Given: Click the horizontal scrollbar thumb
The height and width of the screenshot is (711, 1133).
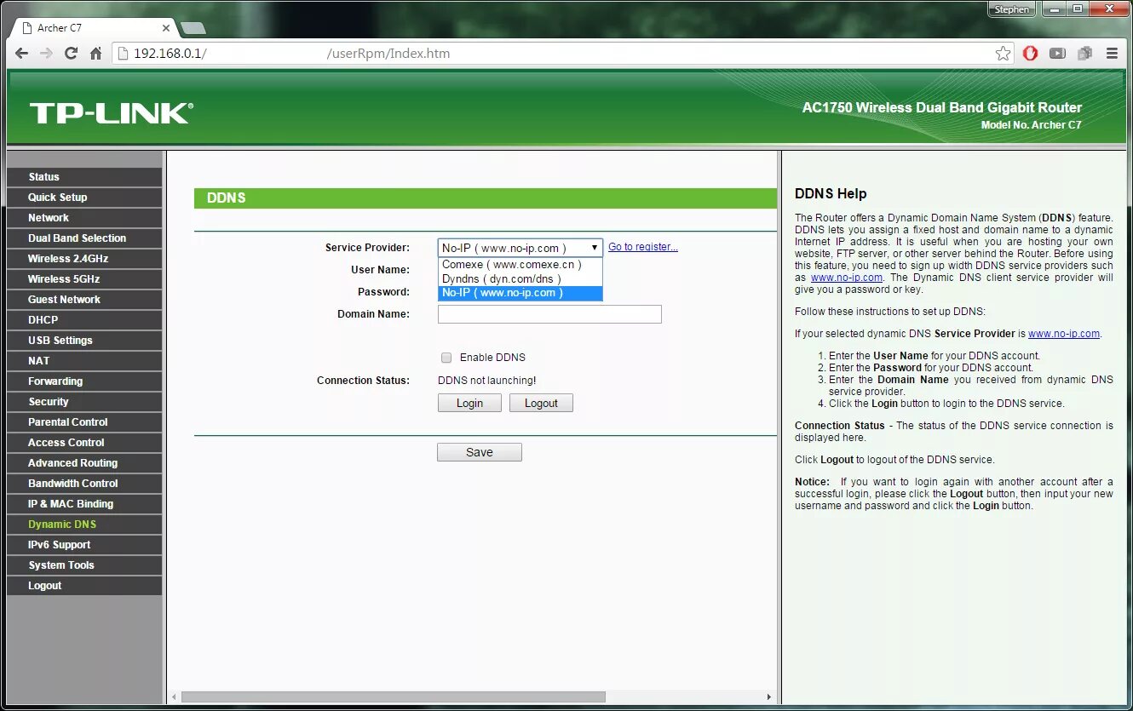Looking at the screenshot, I should (x=394, y=697).
